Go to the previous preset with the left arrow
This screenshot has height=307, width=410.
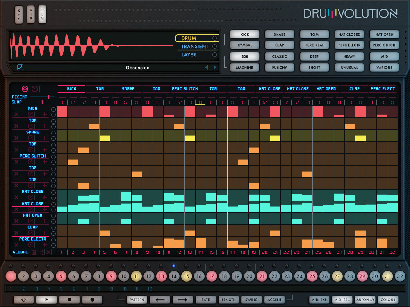point(206,68)
